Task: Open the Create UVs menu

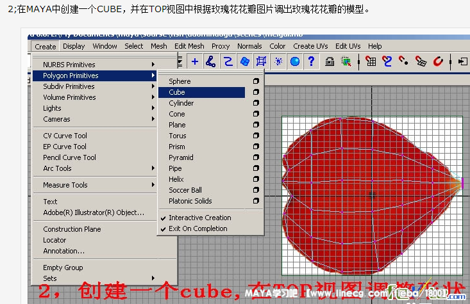Action: 310,46
